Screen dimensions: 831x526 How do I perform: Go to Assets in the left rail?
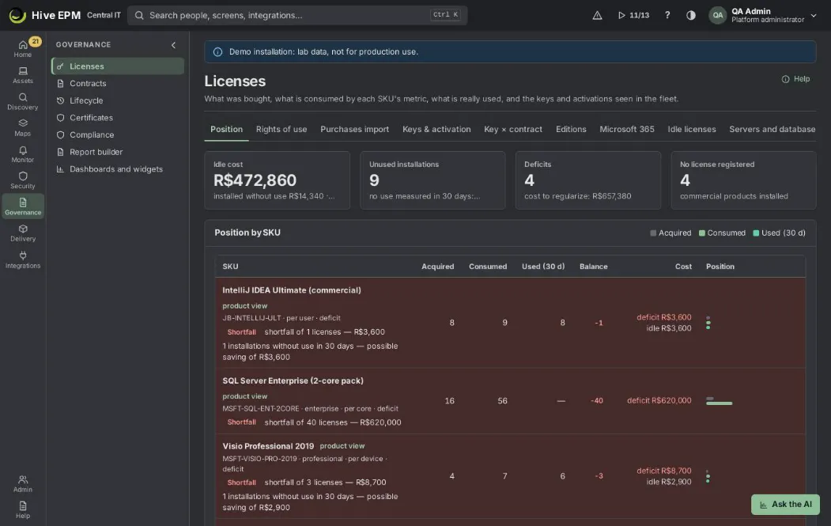(x=23, y=75)
